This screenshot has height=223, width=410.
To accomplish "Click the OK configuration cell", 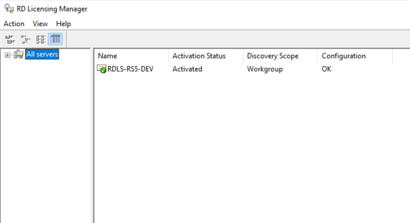I will pyautogui.click(x=326, y=69).
